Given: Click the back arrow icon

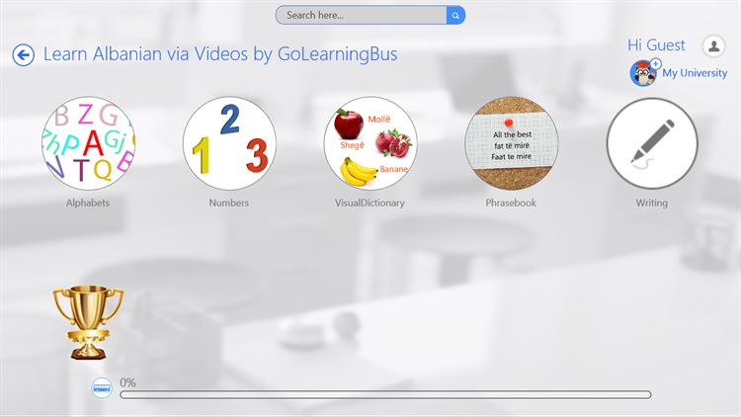Looking at the screenshot, I should click(x=23, y=55).
